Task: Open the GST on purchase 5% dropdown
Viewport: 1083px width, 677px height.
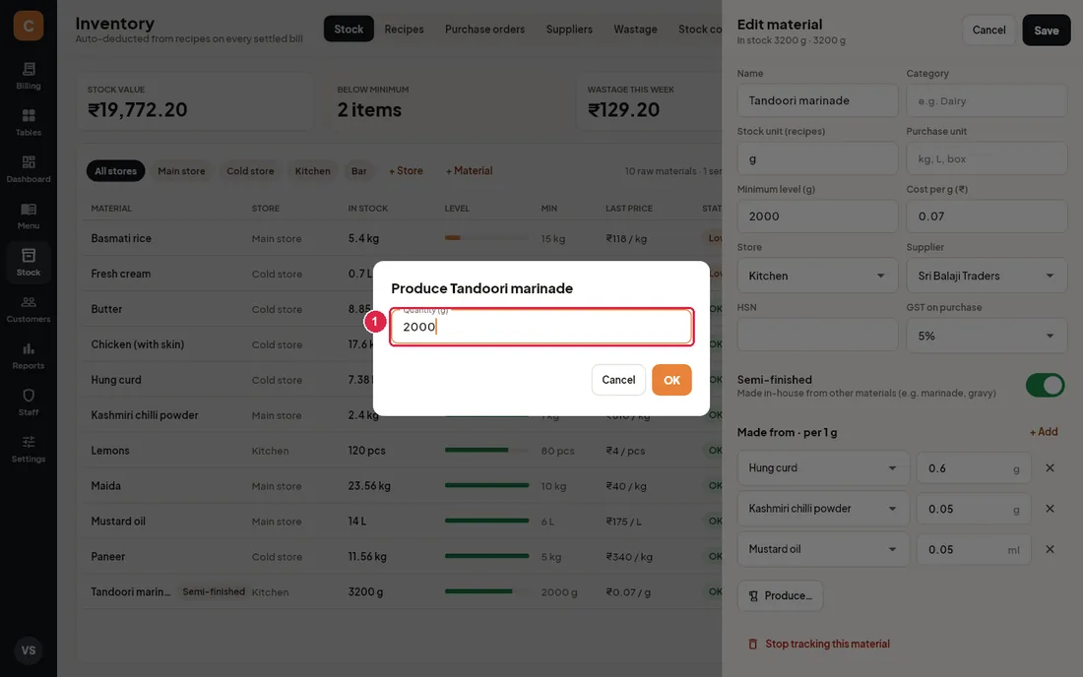Action: (x=987, y=336)
